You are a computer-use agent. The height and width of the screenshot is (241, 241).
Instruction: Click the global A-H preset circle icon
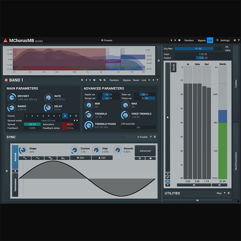tap(179, 40)
